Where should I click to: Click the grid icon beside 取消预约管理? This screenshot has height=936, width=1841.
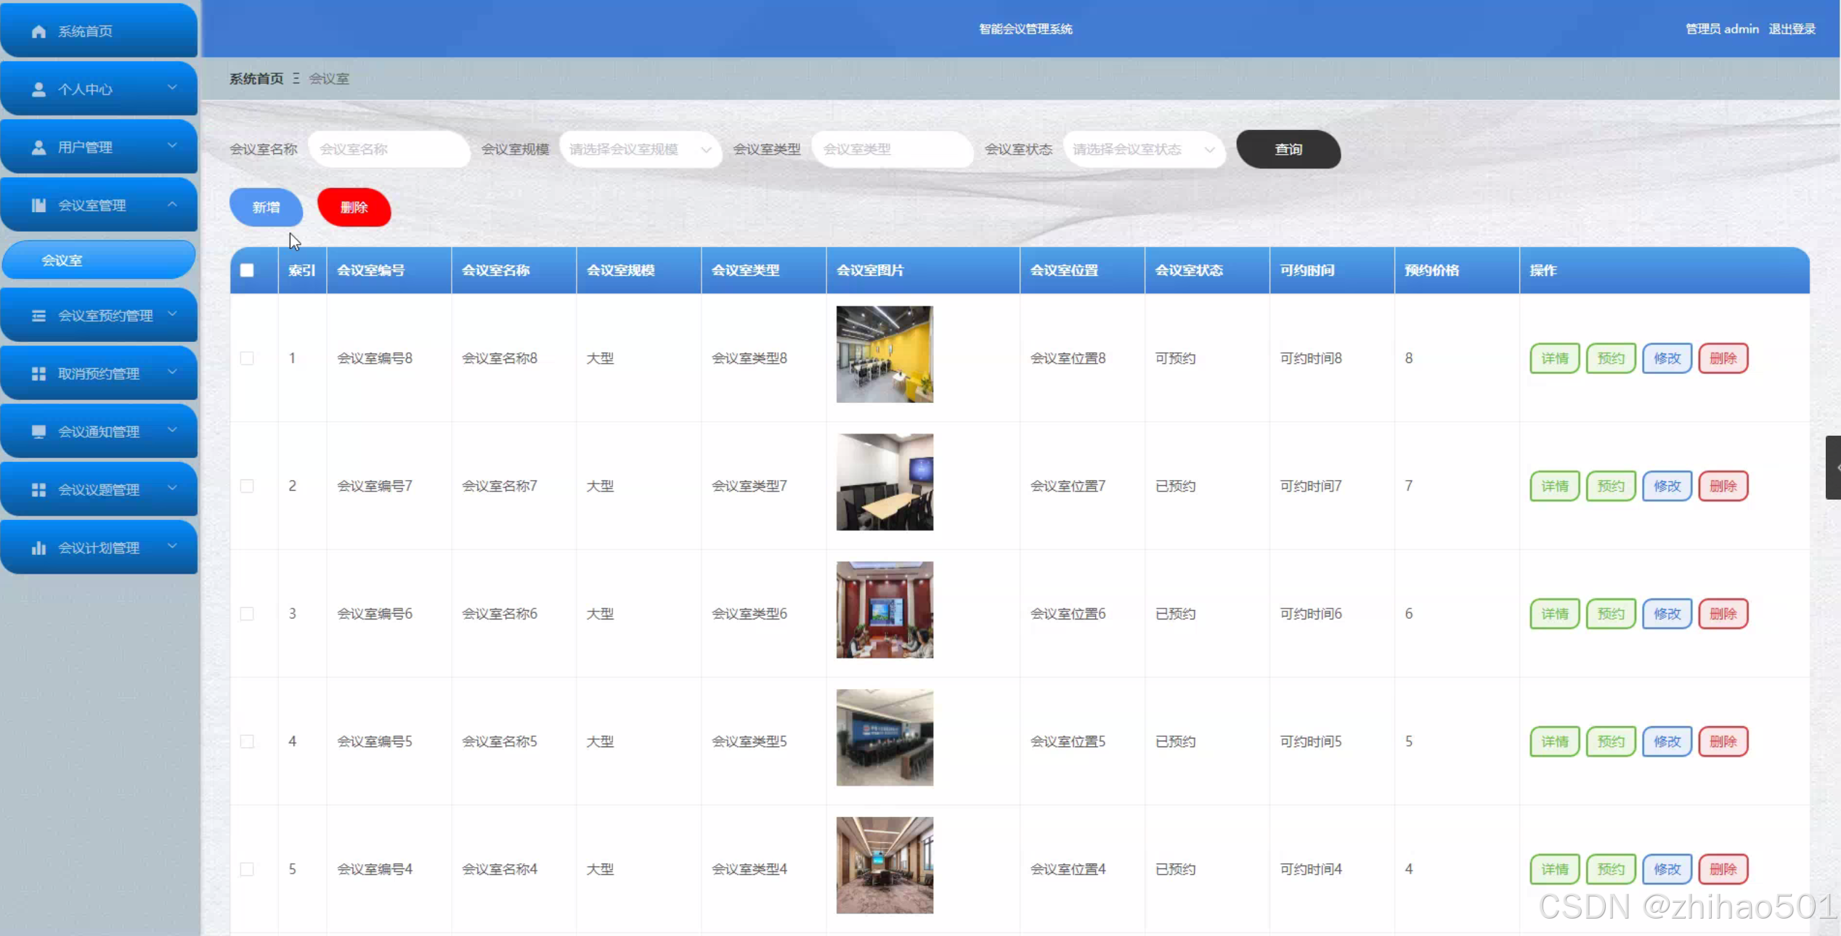pyautogui.click(x=39, y=374)
